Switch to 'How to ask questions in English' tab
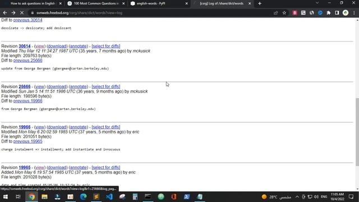 pos(33,3)
